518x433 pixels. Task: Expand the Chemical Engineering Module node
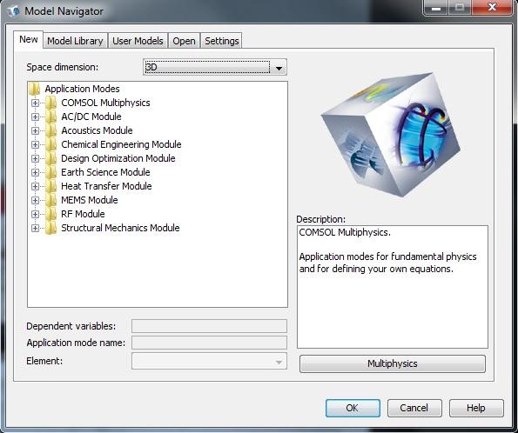click(35, 144)
